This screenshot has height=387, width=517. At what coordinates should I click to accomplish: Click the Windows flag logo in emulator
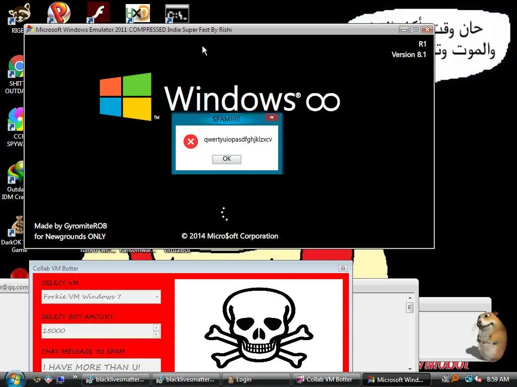pyautogui.click(x=126, y=96)
